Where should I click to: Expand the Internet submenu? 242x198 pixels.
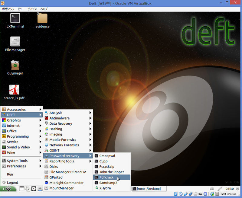pos(21,126)
